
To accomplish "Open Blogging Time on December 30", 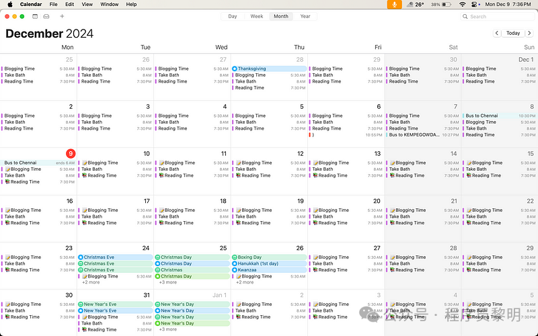I will coord(38,304).
